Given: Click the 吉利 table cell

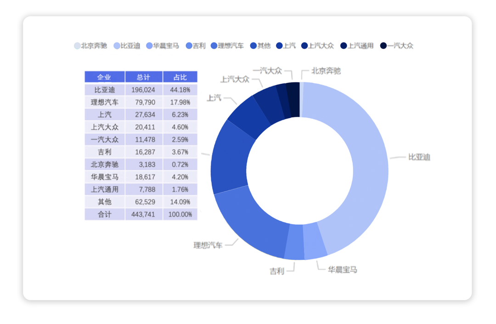Looking at the screenshot, I should (104, 152).
